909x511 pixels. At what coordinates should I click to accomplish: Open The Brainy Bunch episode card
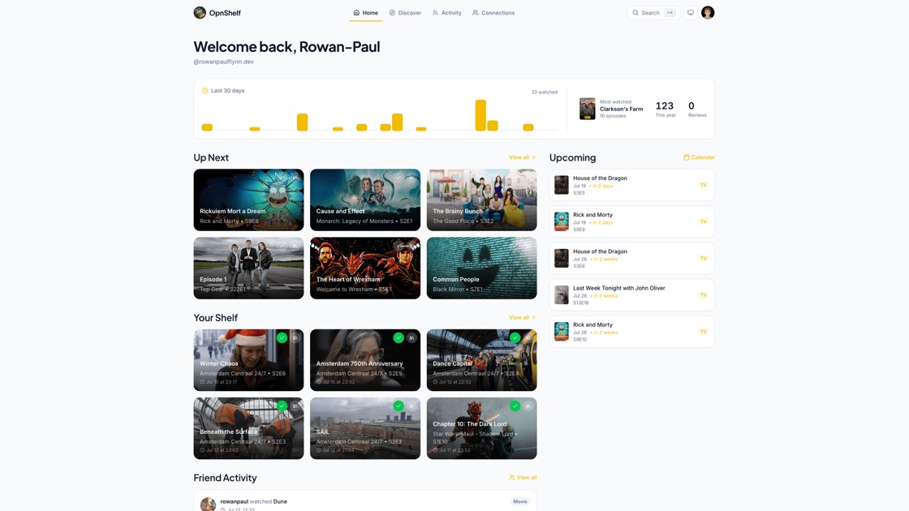[482, 200]
